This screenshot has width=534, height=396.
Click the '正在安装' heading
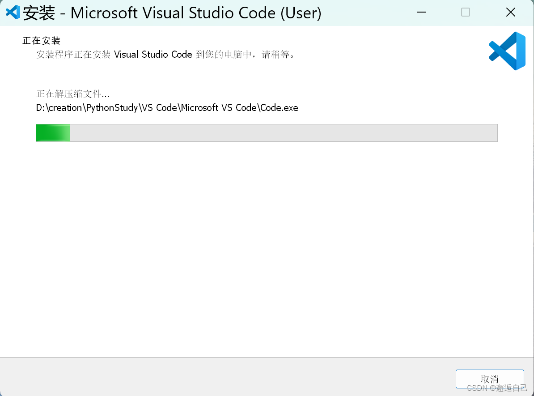coord(42,41)
